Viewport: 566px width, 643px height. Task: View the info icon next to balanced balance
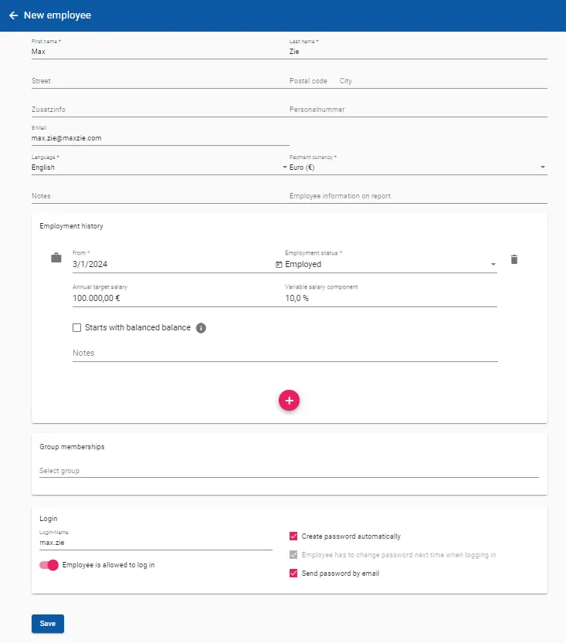200,327
